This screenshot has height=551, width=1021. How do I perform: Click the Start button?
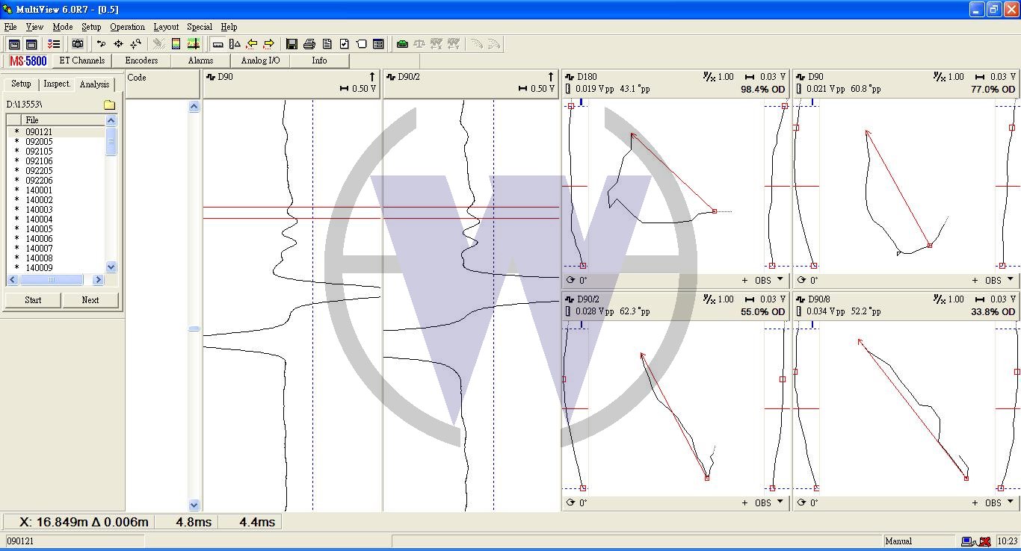click(x=33, y=300)
